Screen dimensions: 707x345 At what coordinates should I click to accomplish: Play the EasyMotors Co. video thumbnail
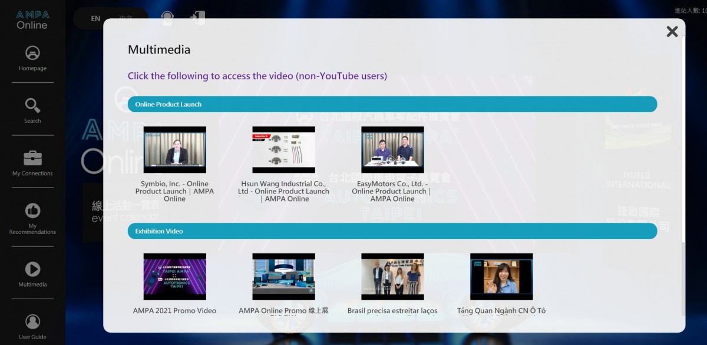coord(392,150)
